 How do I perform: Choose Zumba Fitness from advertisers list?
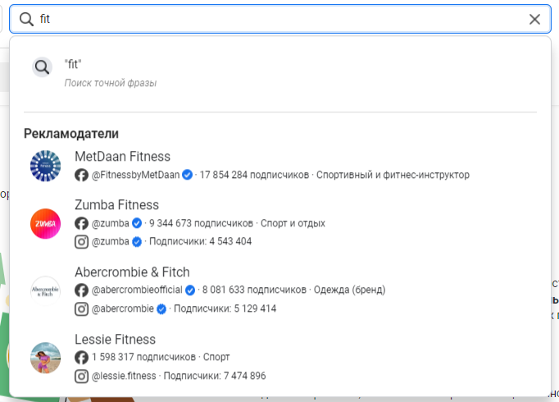116,205
